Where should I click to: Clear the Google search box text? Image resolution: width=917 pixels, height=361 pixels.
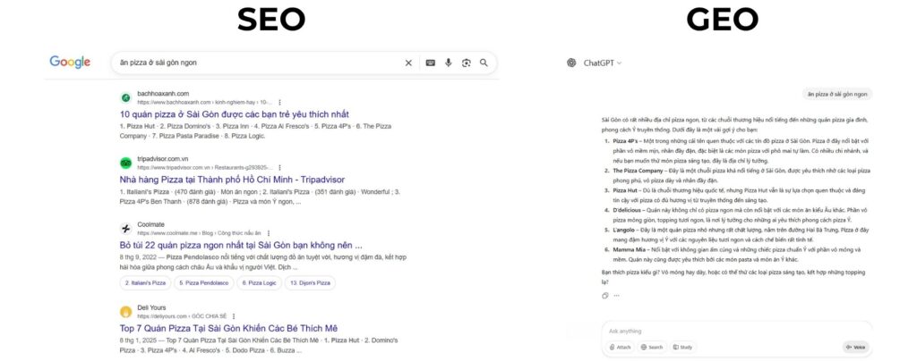click(408, 63)
